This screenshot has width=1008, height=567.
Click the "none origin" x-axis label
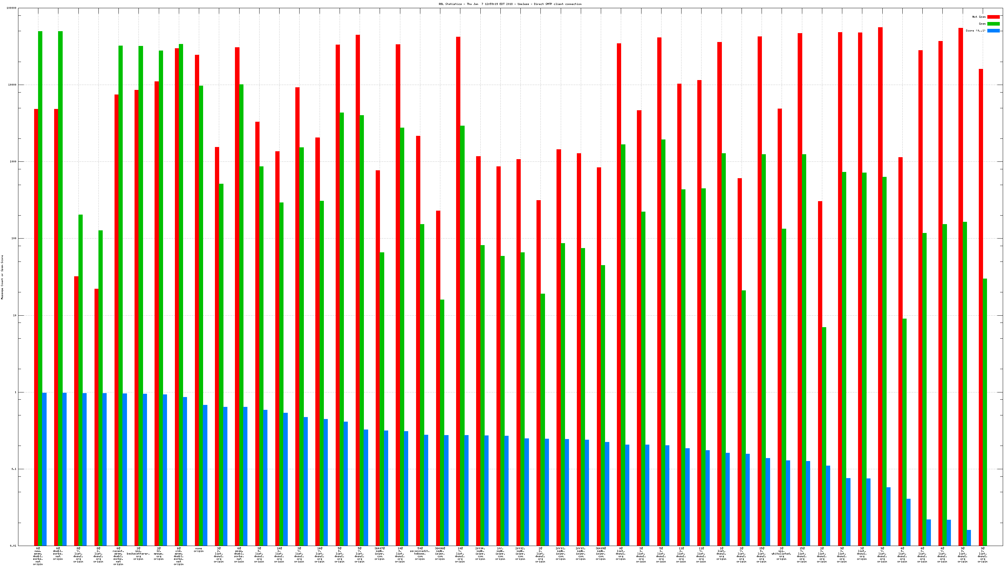[199, 550]
